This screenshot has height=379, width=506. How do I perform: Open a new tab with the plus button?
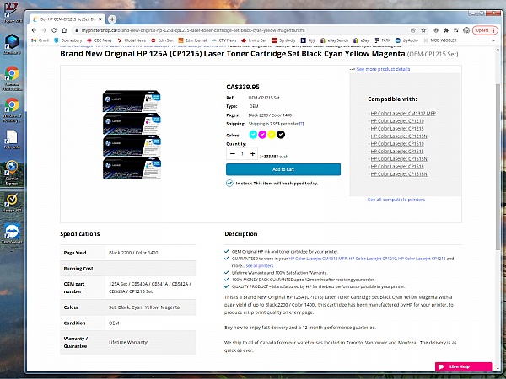[x=112, y=19]
